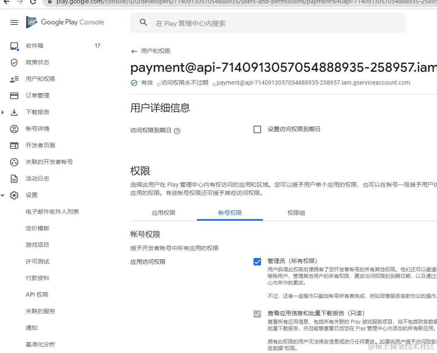Click the help icon next to 访问权限到期日
This screenshot has height=353, width=437.
177,131
